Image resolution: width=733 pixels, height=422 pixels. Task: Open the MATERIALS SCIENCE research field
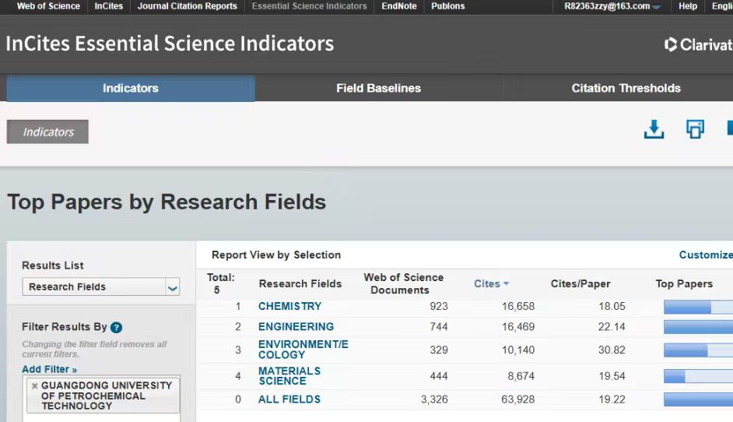point(289,376)
